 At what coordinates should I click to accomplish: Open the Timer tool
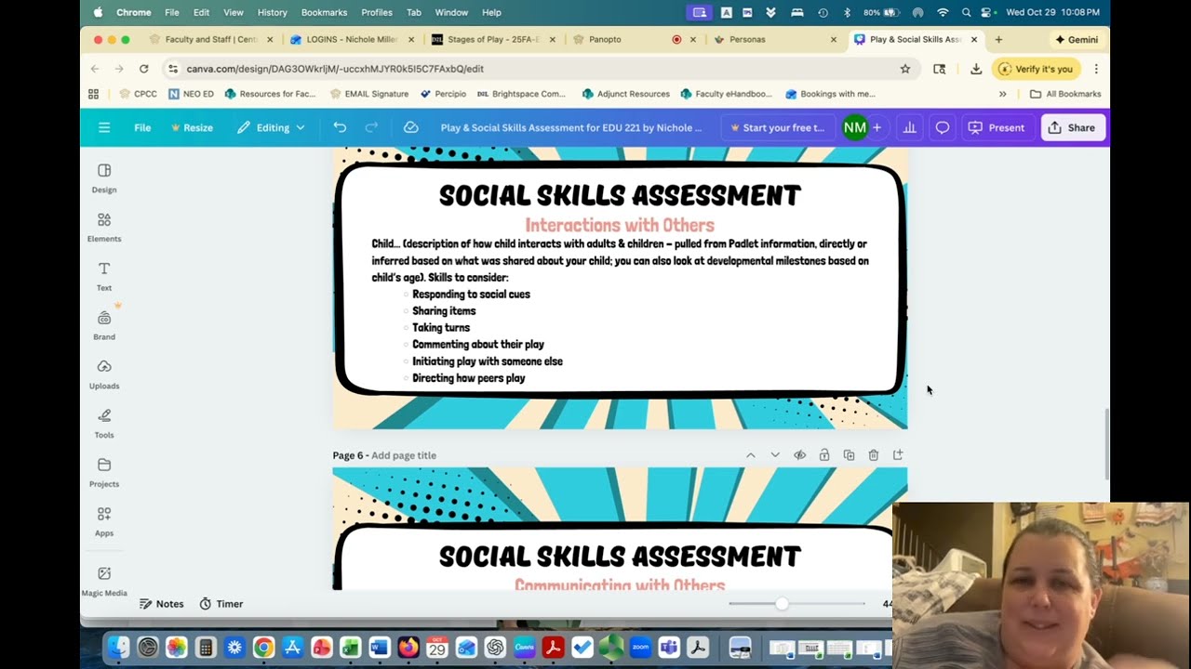(x=221, y=604)
